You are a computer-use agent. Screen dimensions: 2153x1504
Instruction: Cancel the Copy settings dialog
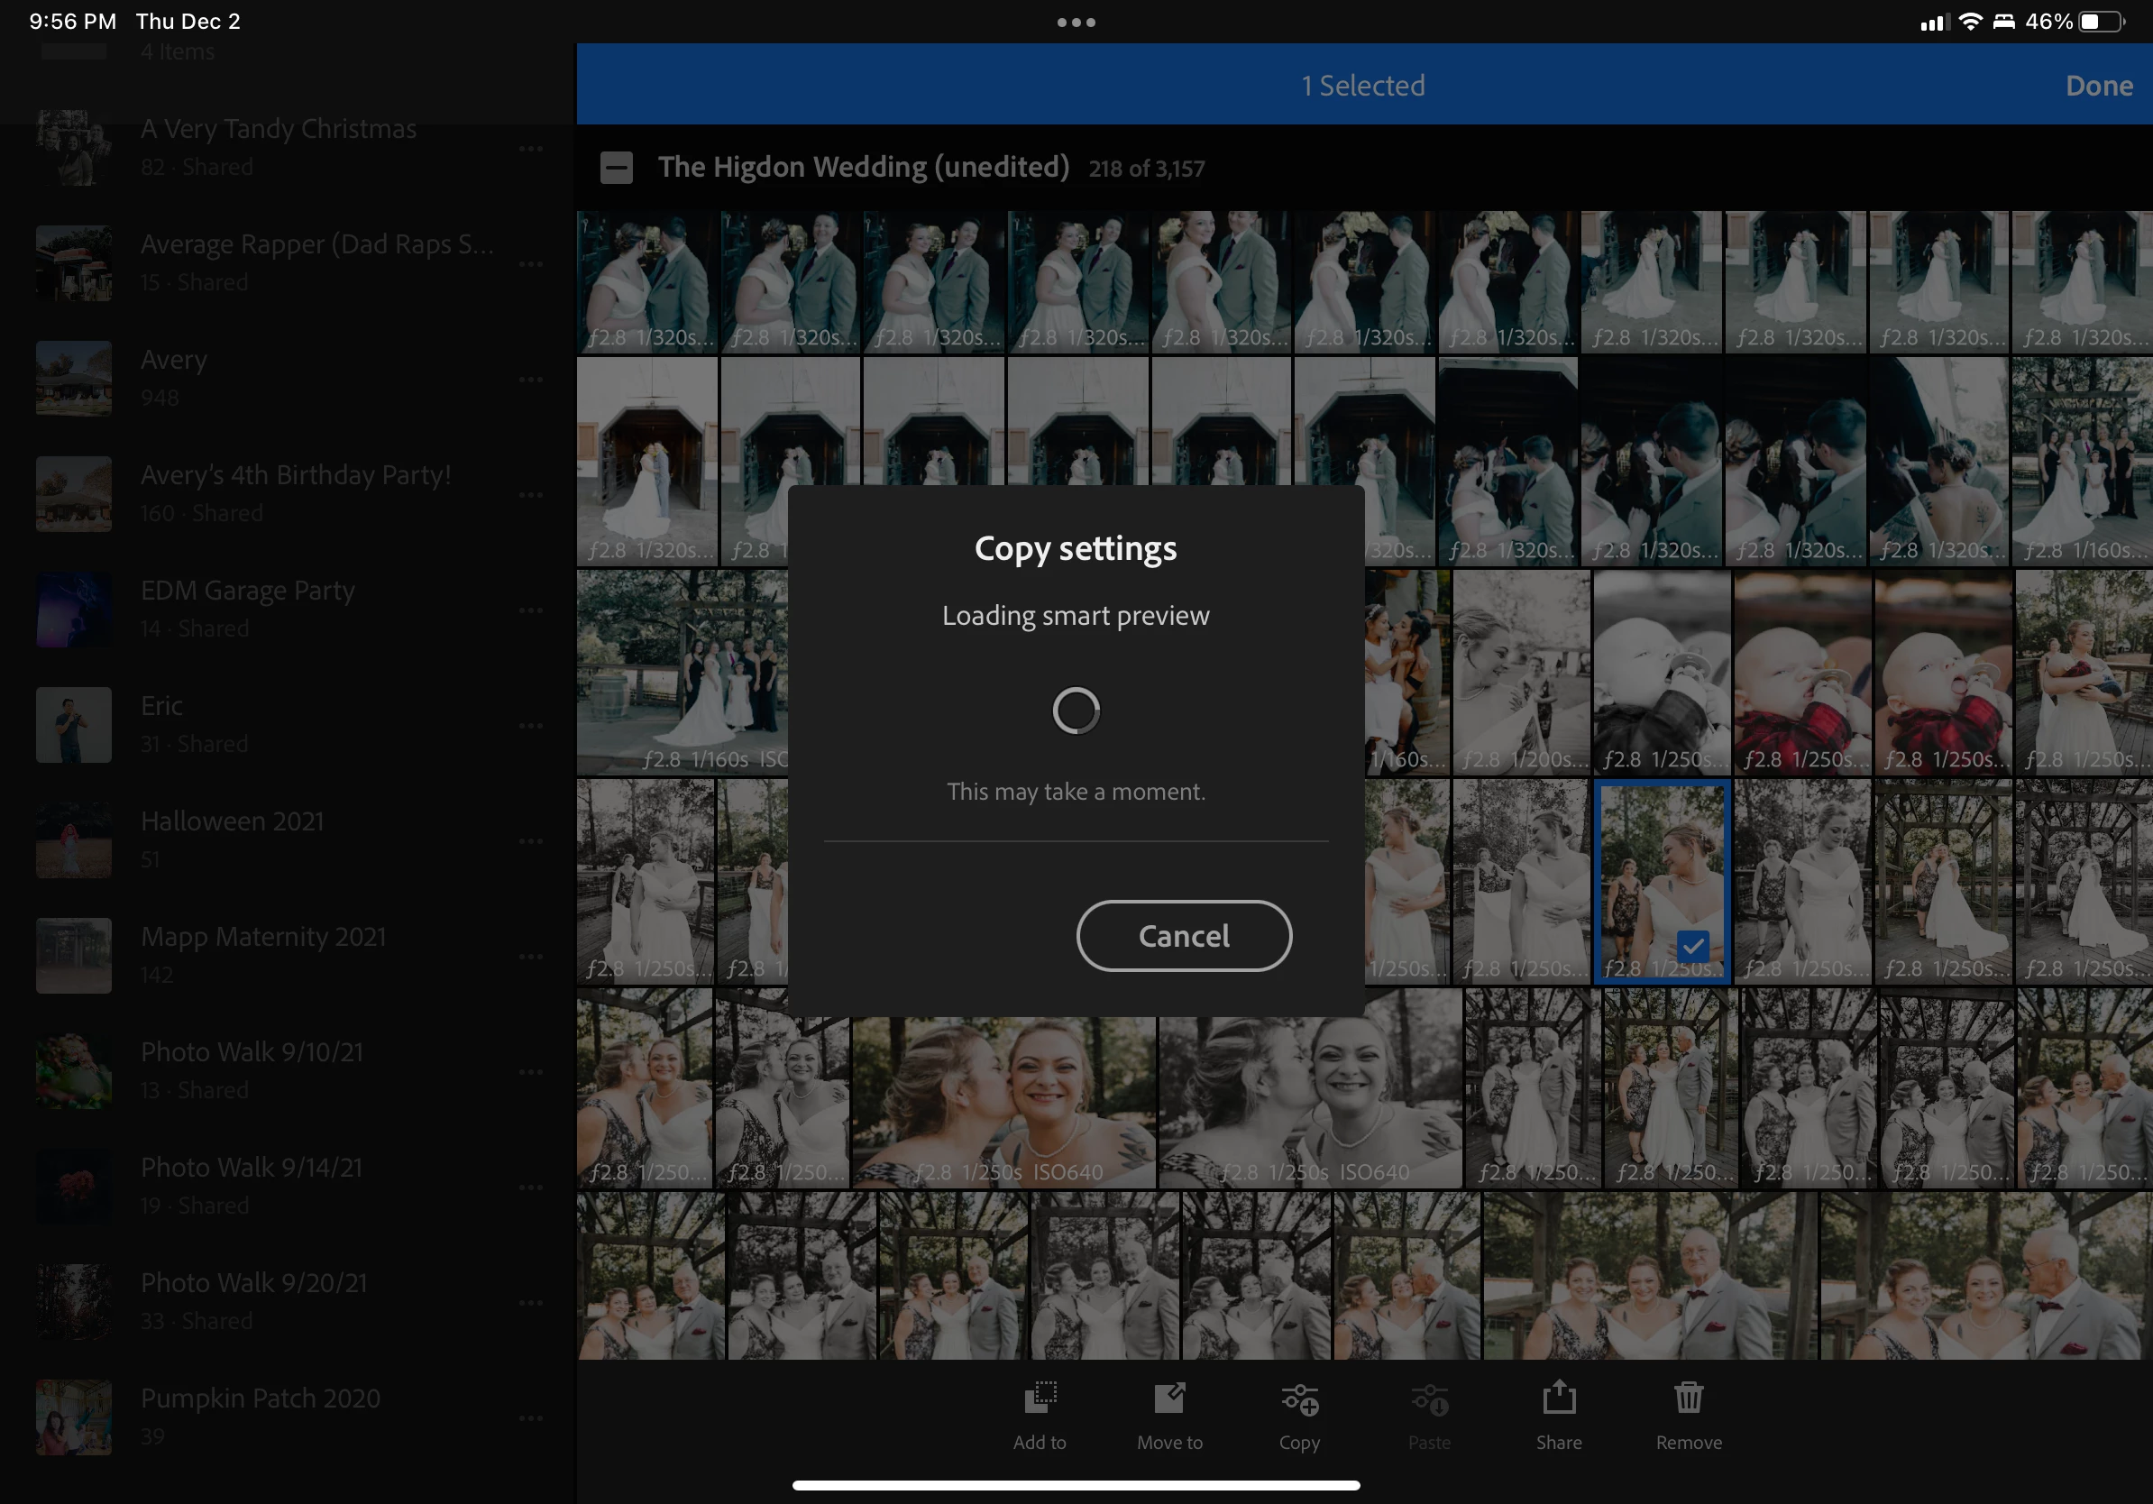[1184, 936]
